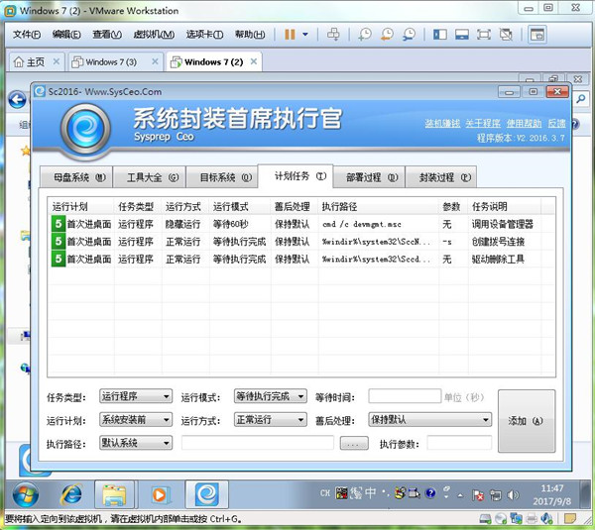Toggle the thumbnail bar view icon
This screenshot has height=530, width=595.
(x=462, y=35)
